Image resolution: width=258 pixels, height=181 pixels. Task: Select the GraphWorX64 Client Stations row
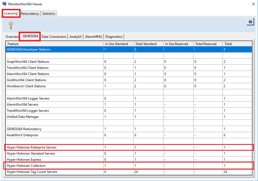pyautogui.click(x=129, y=62)
